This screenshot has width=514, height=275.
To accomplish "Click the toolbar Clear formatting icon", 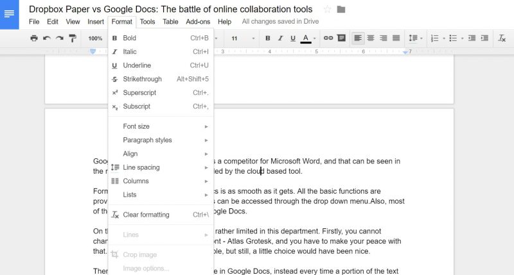I will coord(502,38).
